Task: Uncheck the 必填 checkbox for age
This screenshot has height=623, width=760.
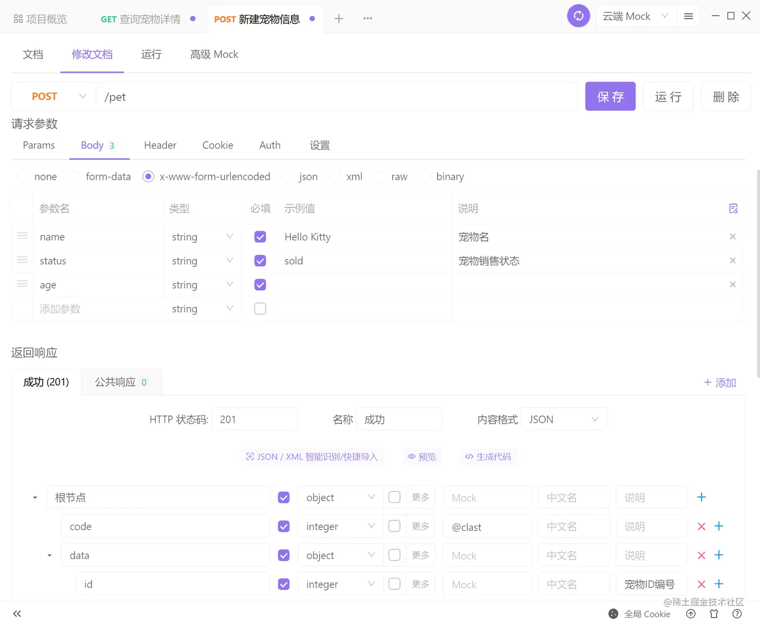Action: tap(260, 285)
